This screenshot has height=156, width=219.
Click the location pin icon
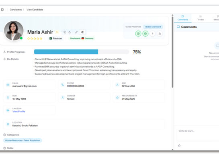8,124
